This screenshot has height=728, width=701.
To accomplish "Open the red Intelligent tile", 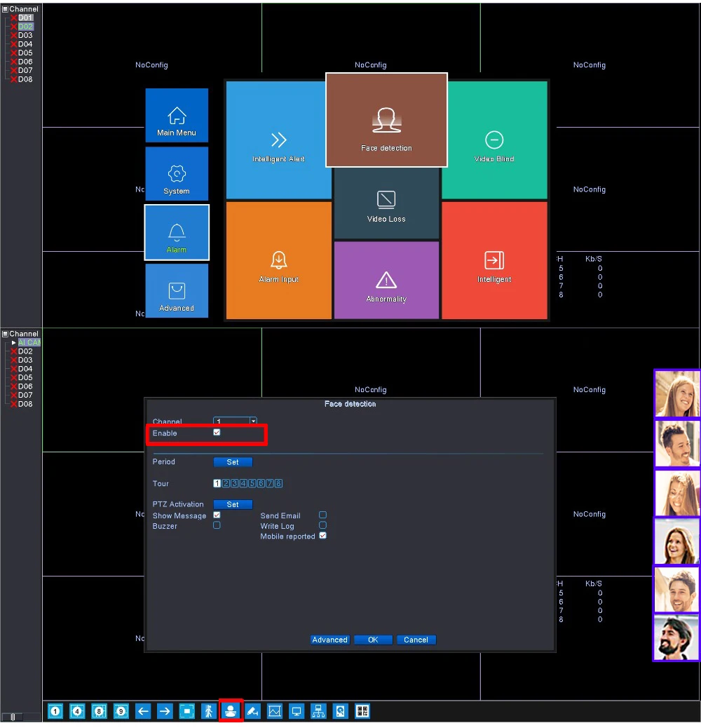I will coord(494,260).
